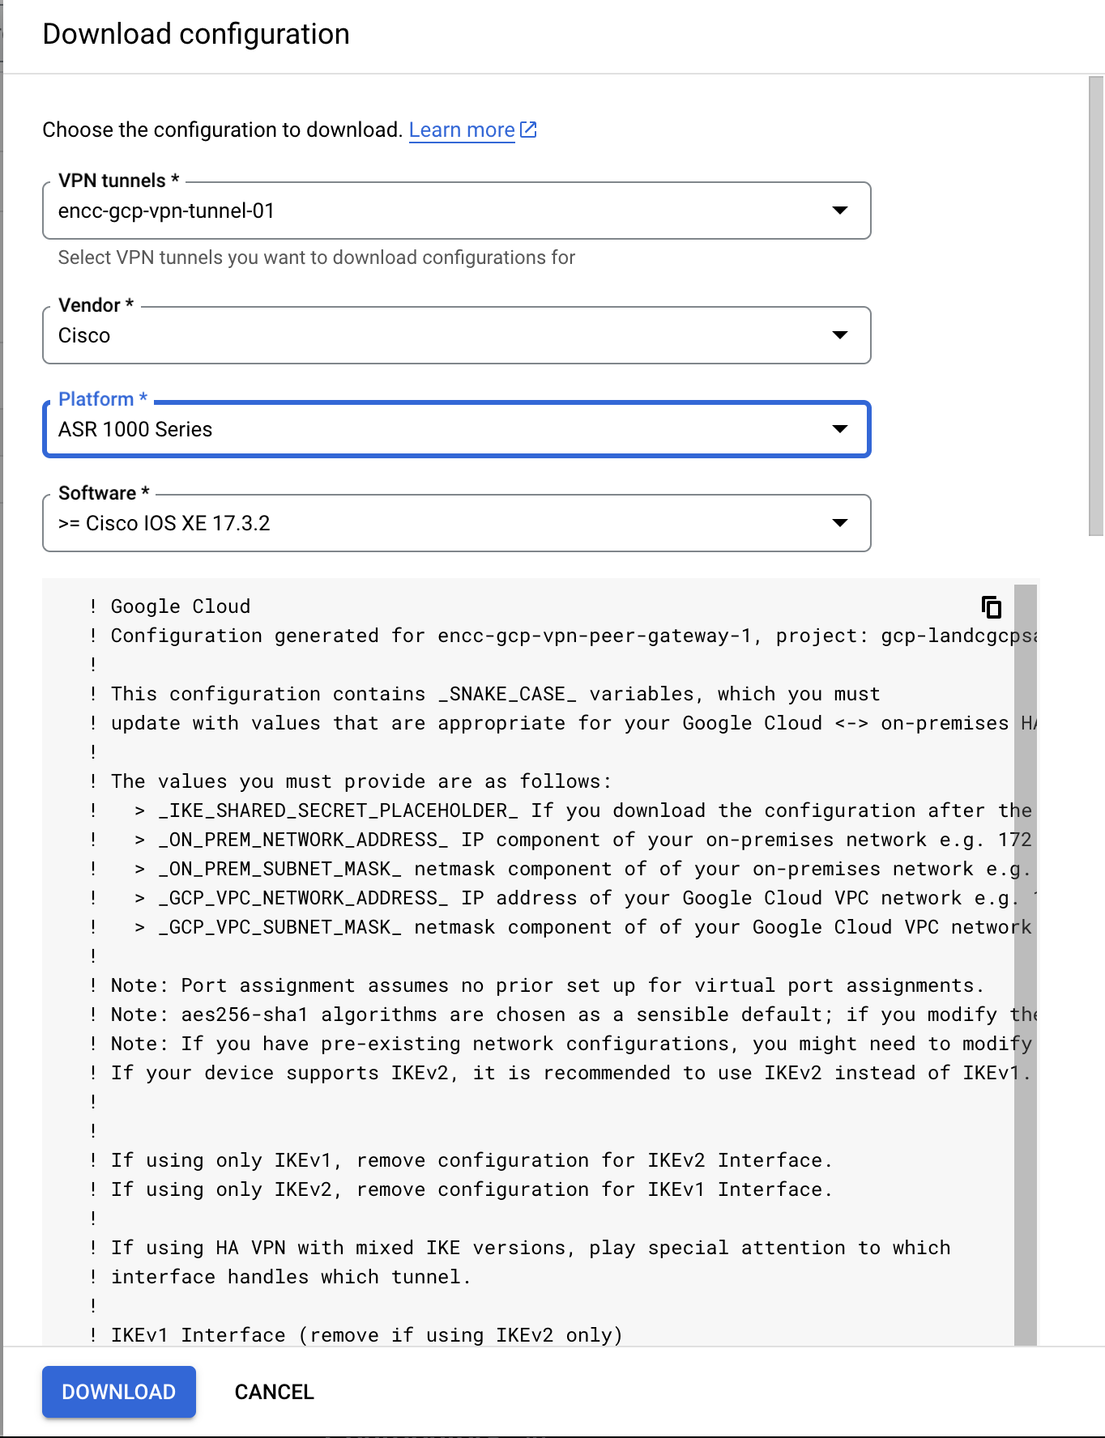Click the 'aes256-sha1 algorithms' note line

[x=563, y=1015]
